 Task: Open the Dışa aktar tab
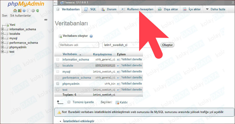[168, 9]
